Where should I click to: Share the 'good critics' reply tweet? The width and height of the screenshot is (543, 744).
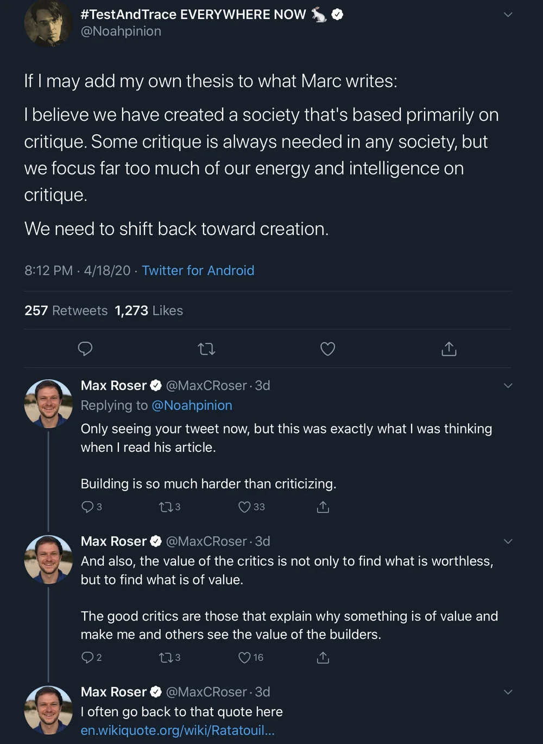click(x=323, y=658)
